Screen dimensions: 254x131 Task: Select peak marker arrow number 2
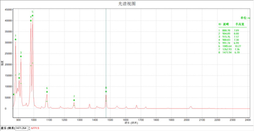point(19,78)
